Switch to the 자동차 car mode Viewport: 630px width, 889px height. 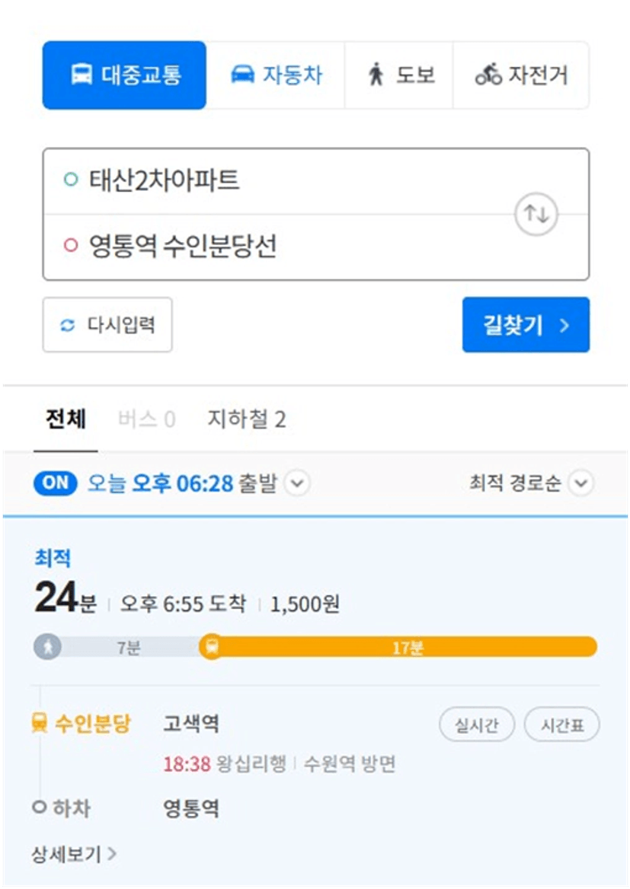[276, 75]
